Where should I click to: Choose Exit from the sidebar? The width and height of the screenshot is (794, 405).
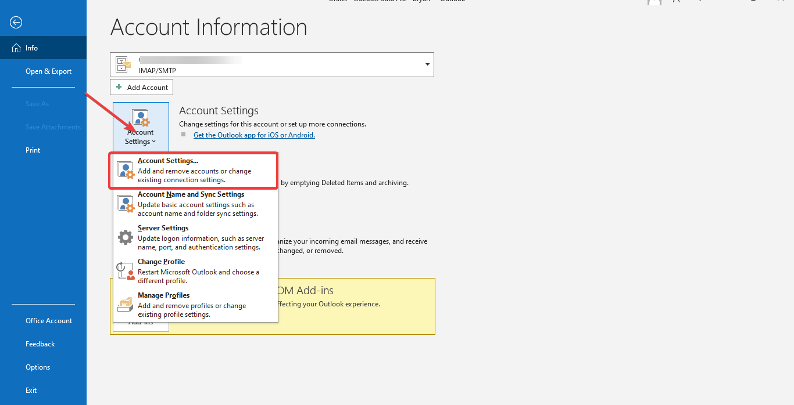click(31, 390)
